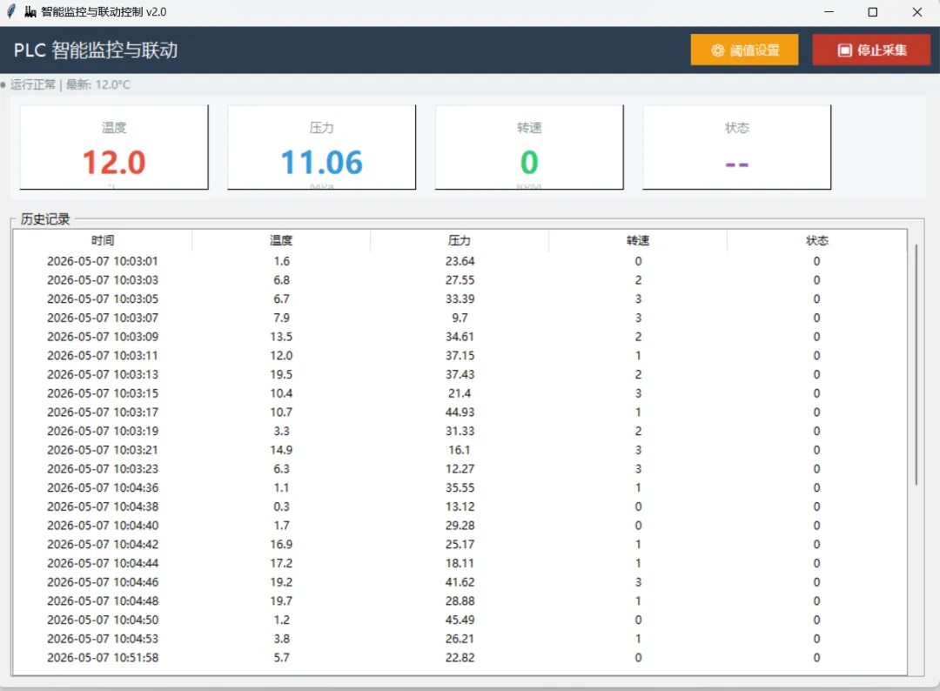Viewport: 940px width, 691px height.
Task: Select row 2026-05-07 10:04:40
Action: [460, 526]
